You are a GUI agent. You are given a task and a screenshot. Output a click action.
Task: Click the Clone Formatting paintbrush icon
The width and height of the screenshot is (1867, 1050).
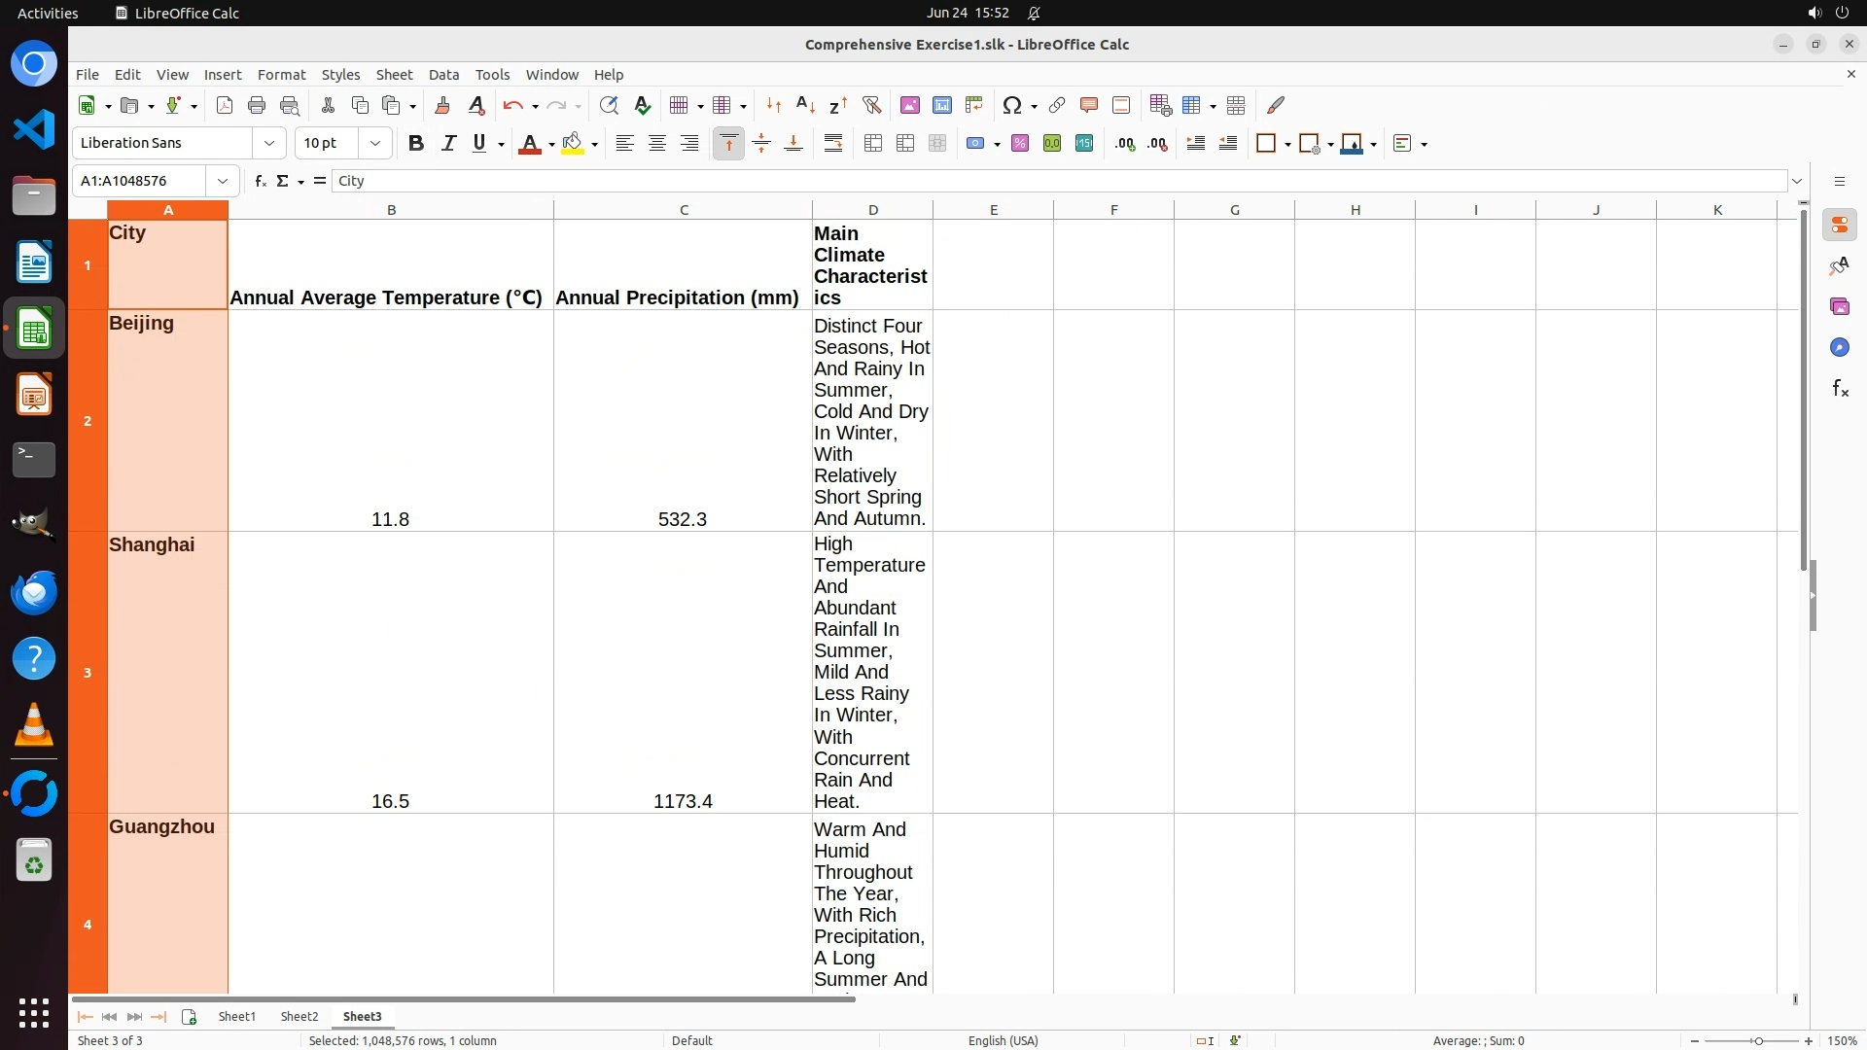coord(442,105)
